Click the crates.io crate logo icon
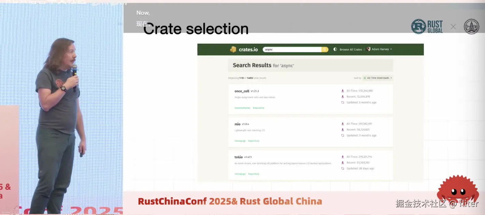The width and height of the screenshot is (485, 215). (x=233, y=49)
